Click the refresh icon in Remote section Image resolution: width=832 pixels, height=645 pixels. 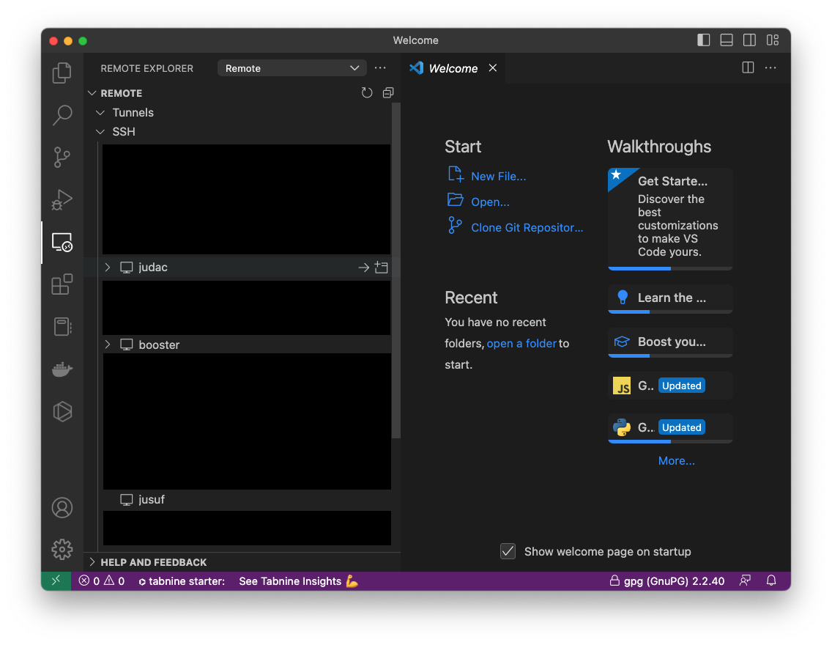pos(367,93)
